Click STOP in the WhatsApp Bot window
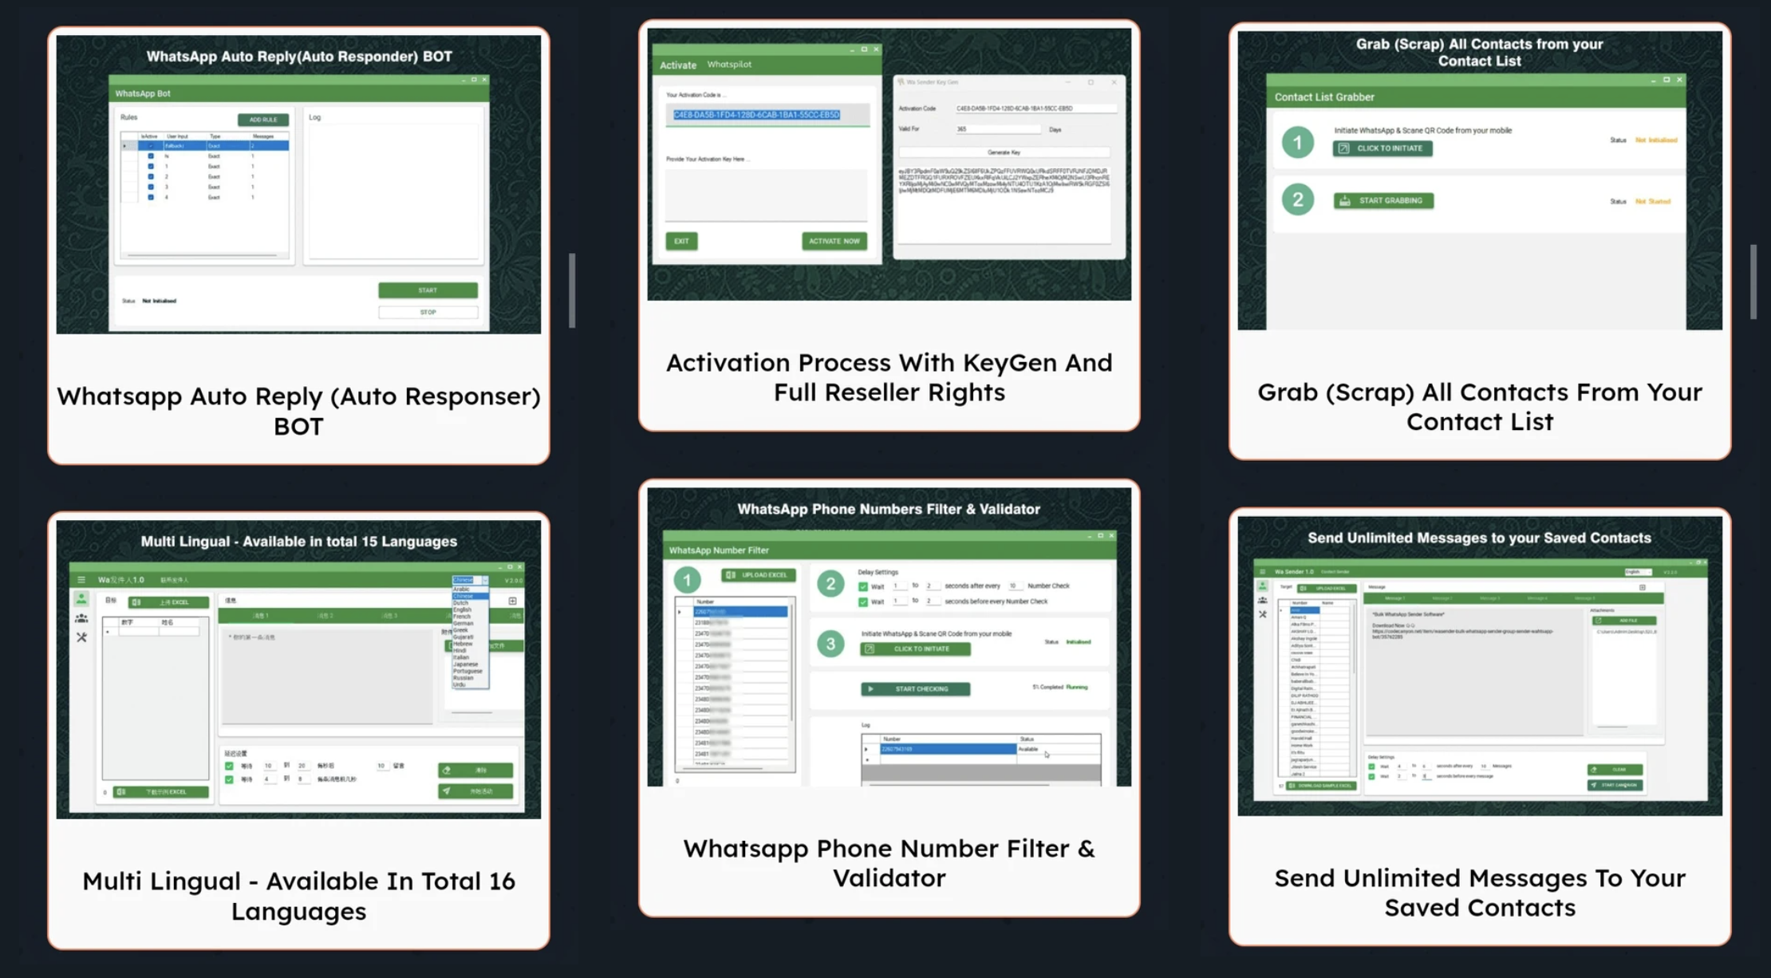This screenshot has height=978, width=1771. 428,312
